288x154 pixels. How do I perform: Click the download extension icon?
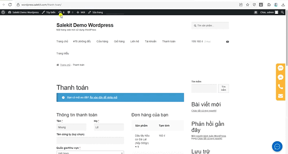tap(261, 5)
